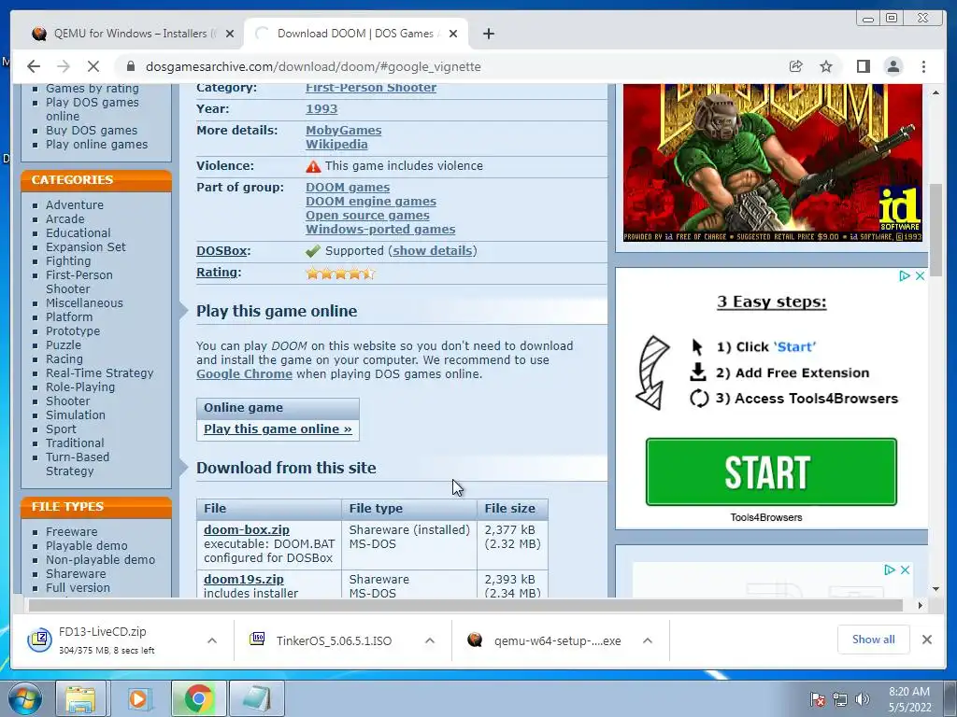Open the DOOM cover art image

(x=772, y=162)
